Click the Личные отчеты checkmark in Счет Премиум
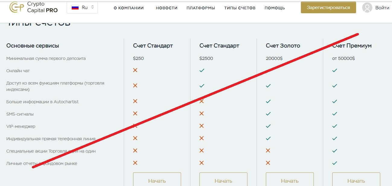 (334, 163)
